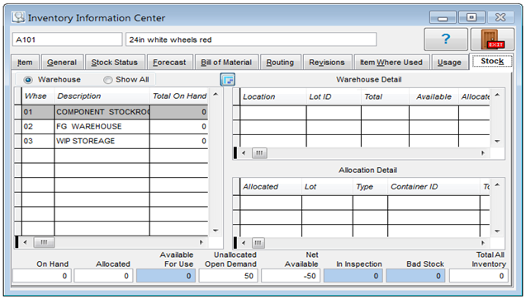Click the Whse column header
The image size is (526, 299).
pyautogui.click(x=38, y=96)
